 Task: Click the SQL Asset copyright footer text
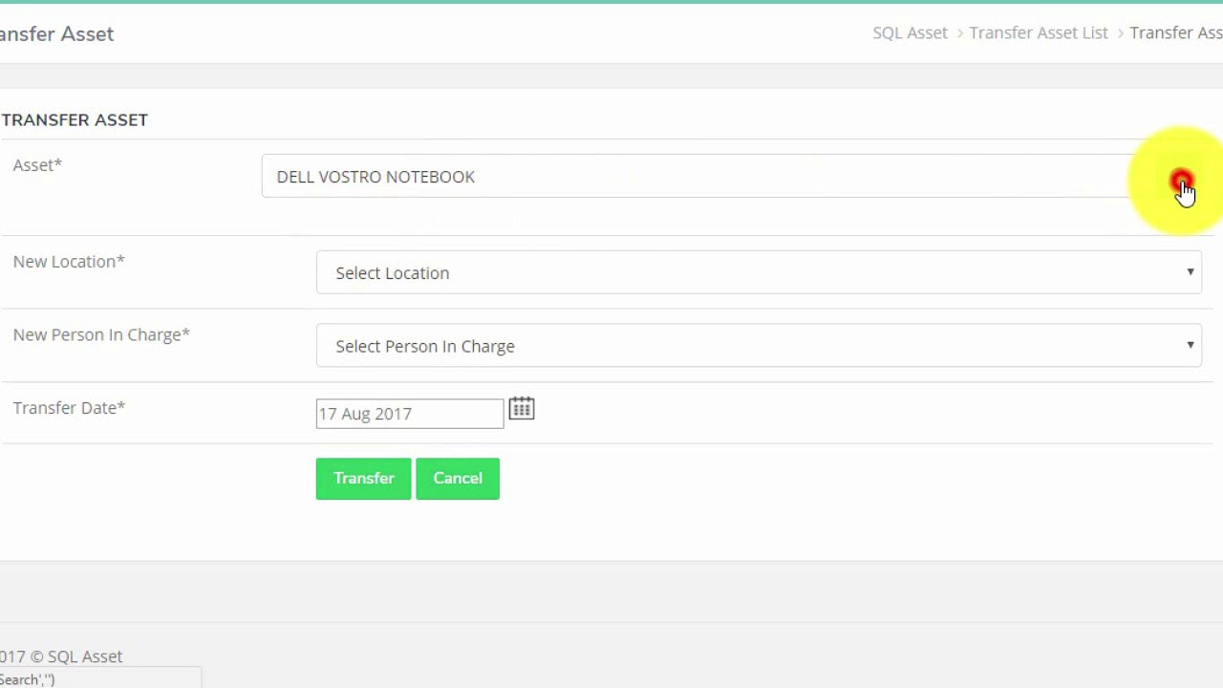pyautogui.click(x=61, y=656)
